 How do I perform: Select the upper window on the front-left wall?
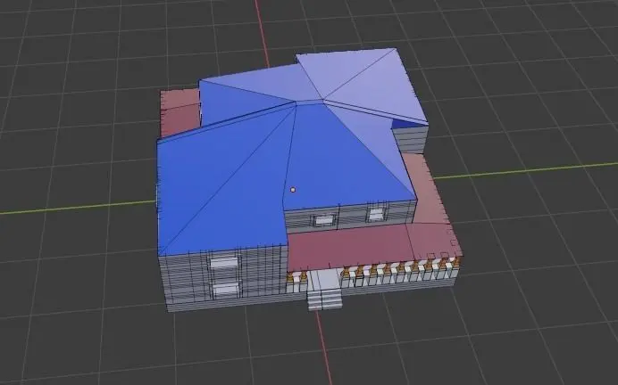coord(224,263)
